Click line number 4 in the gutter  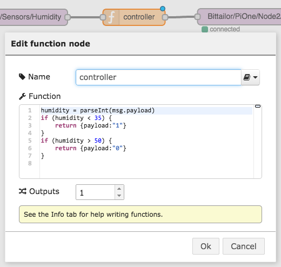click(x=30, y=133)
